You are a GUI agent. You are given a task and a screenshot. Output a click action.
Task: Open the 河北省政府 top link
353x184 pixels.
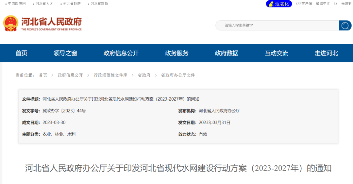72,4
